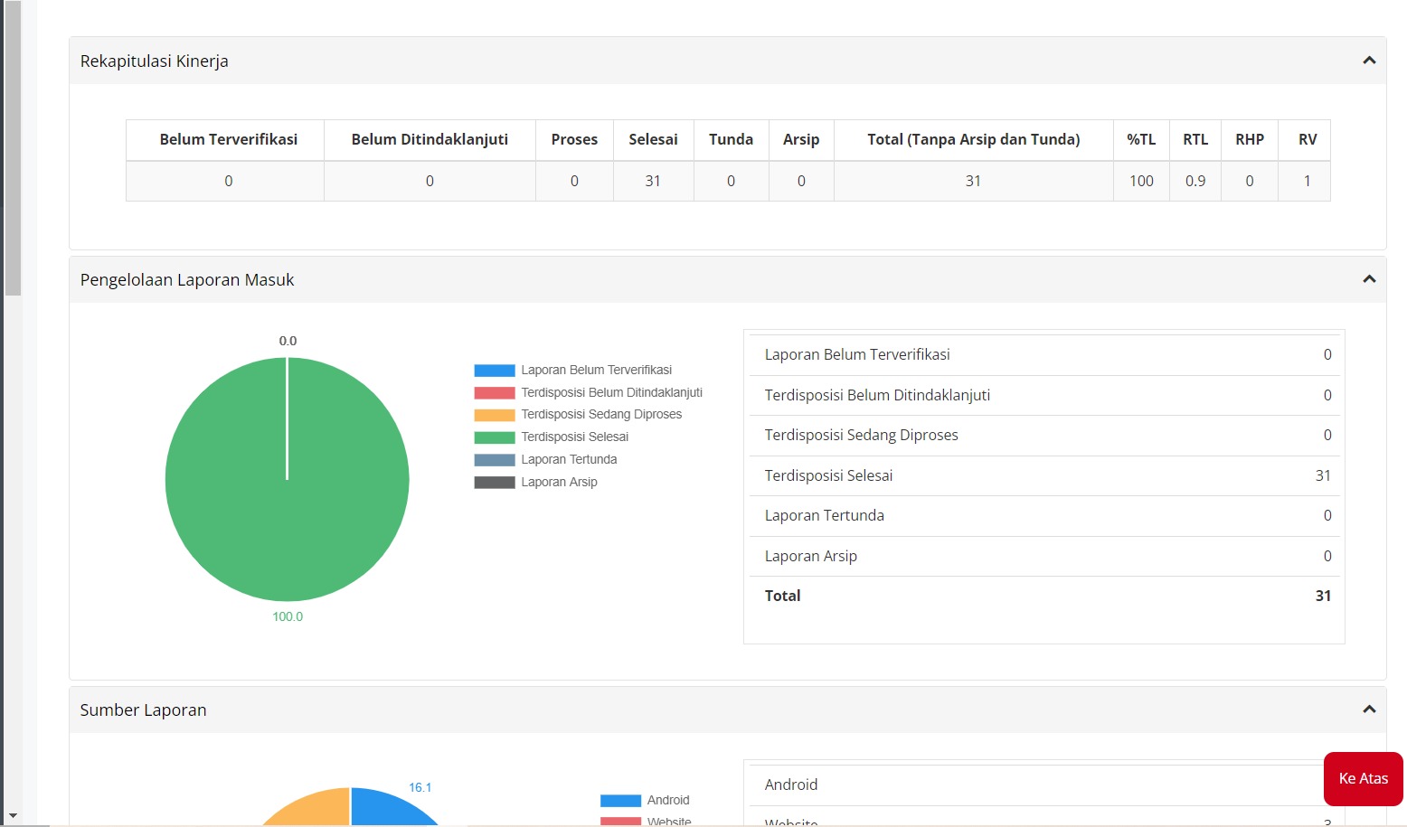Click the %TL value 100 cell
The image size is (1407, 827).
[1141, 181]
